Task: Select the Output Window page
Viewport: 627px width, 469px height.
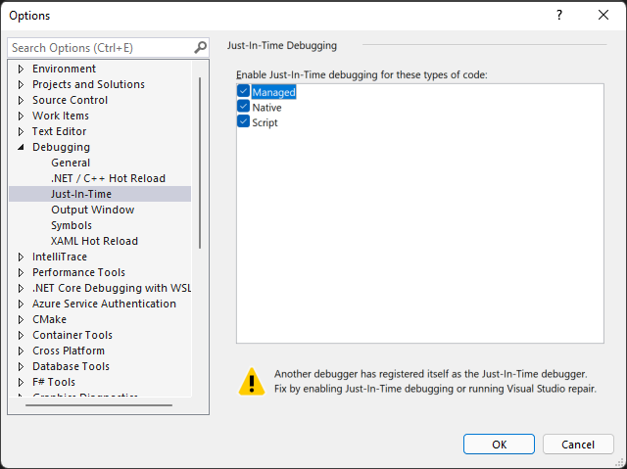Action: pyautogui.click(x=92, y=210)
